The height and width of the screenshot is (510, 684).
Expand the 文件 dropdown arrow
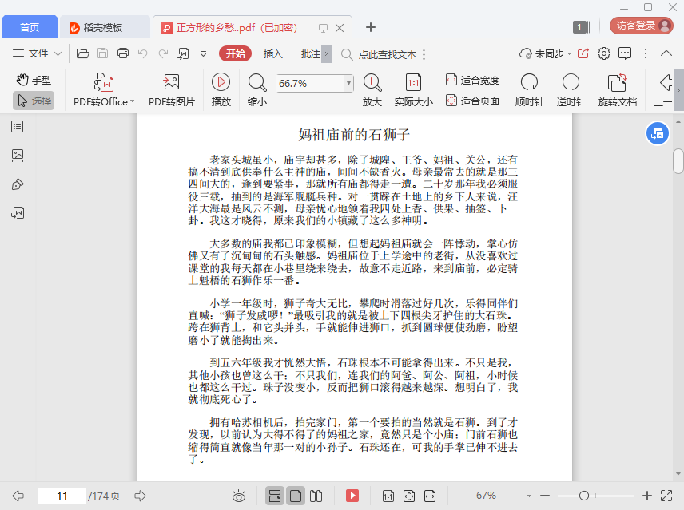coord(58,53)
